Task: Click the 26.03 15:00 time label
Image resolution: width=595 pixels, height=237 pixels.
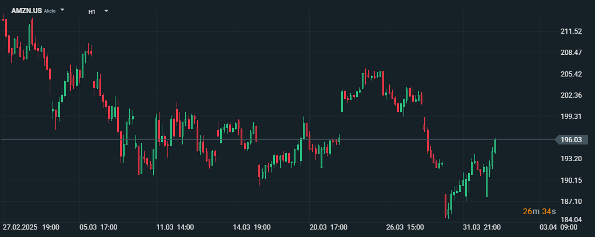Action: pyautogui.click(x=405, y=227)
